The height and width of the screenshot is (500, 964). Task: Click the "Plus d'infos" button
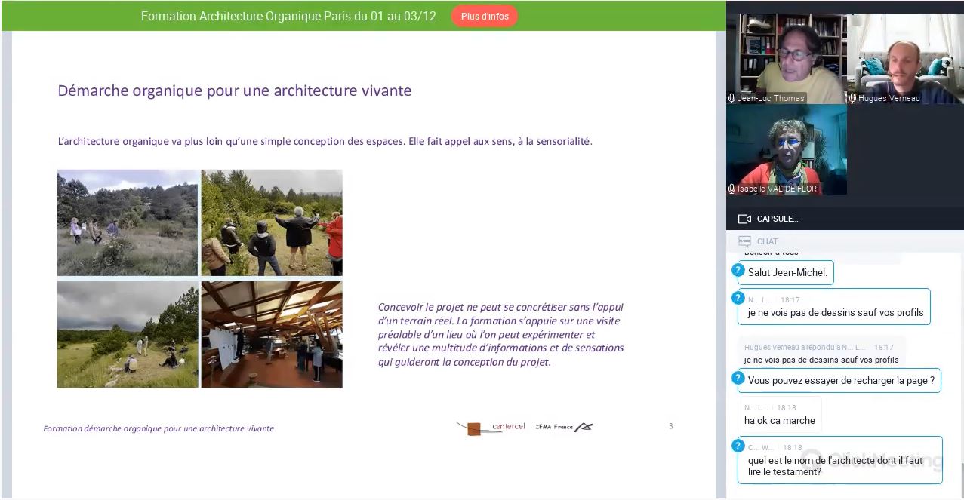tap(485, 15)
